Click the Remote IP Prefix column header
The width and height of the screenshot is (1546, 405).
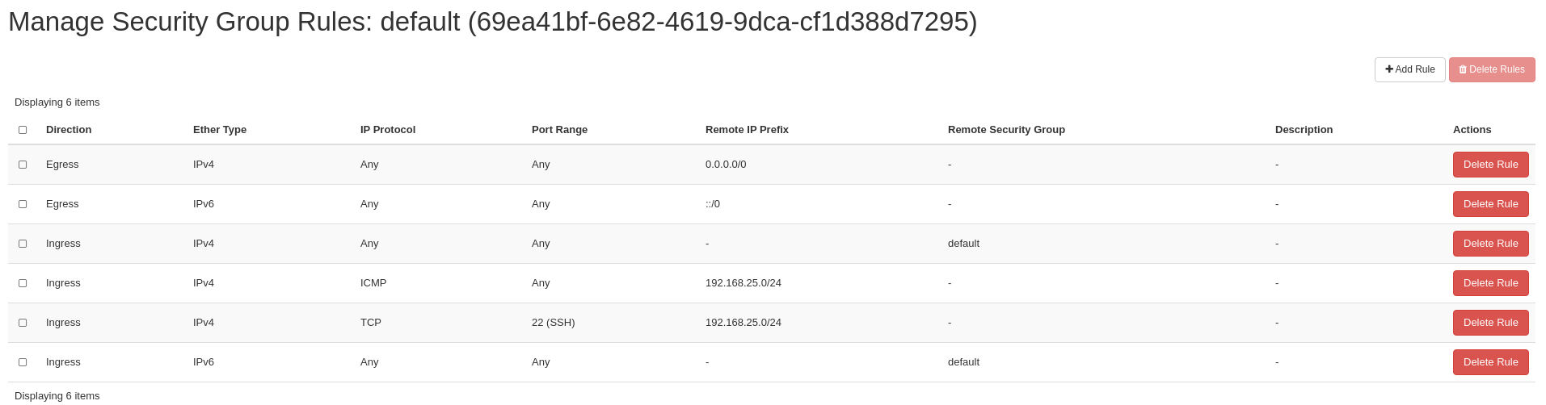pos(747,130)
